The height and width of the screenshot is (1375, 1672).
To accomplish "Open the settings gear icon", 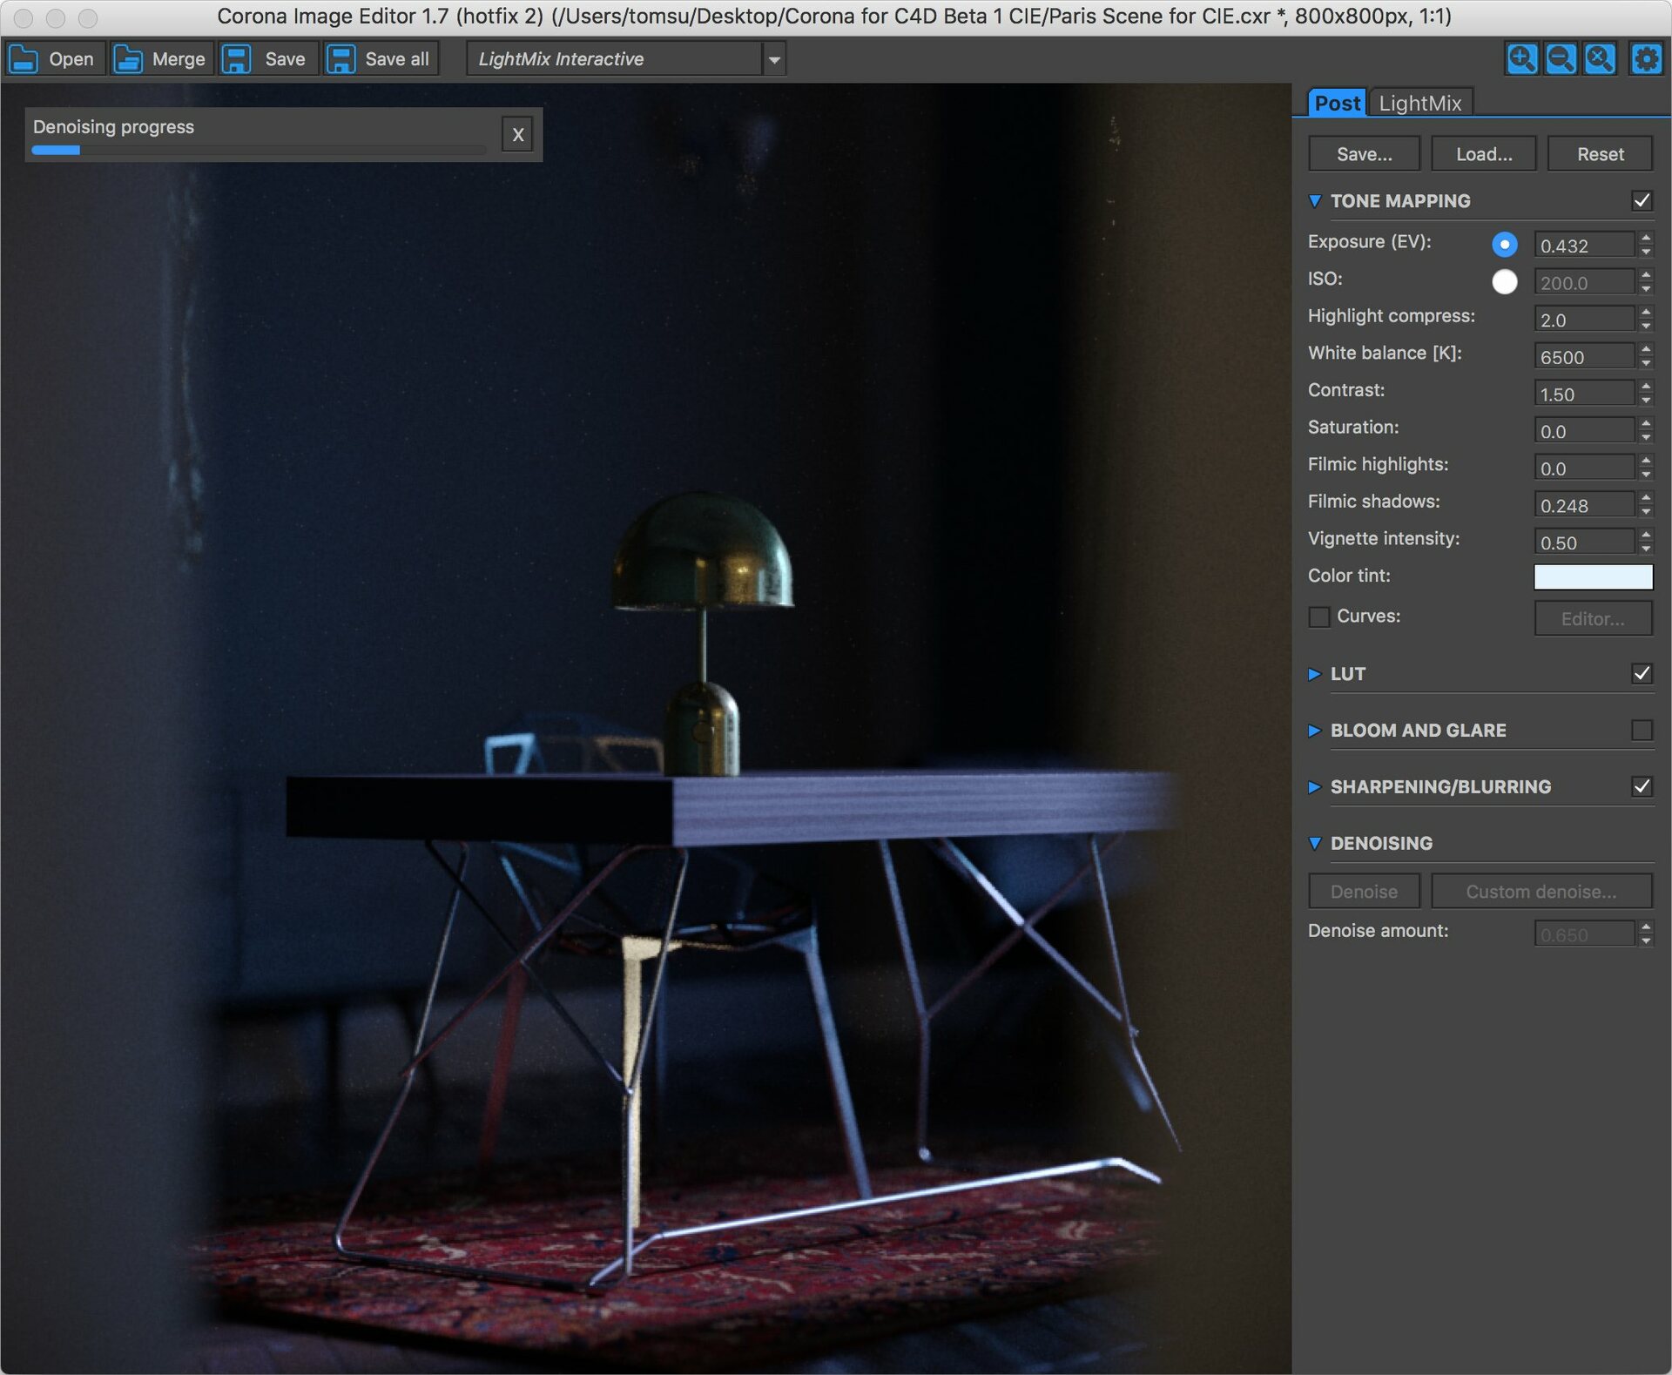I will [1645, 59].
